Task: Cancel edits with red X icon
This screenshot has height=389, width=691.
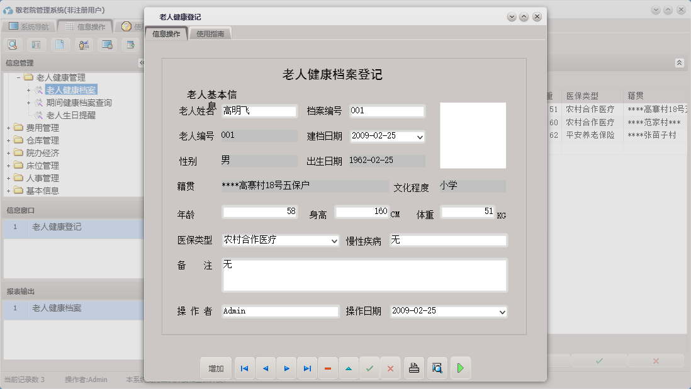Action: (x=391, y=368)
